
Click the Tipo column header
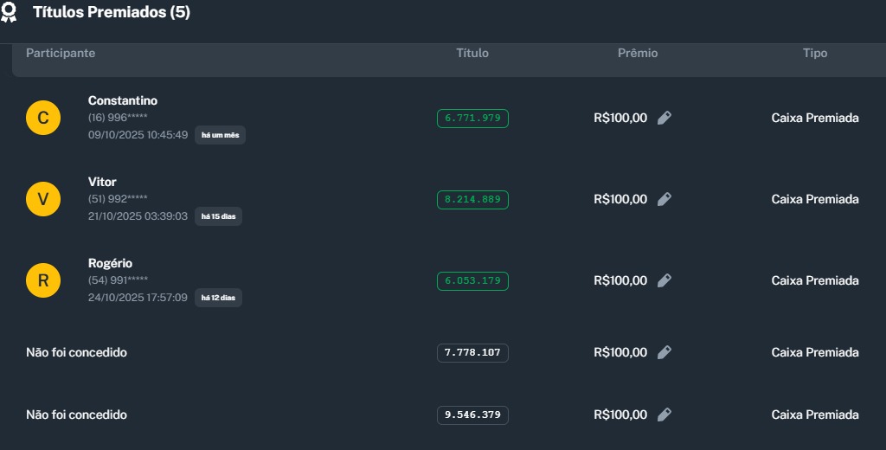point(815,54)
